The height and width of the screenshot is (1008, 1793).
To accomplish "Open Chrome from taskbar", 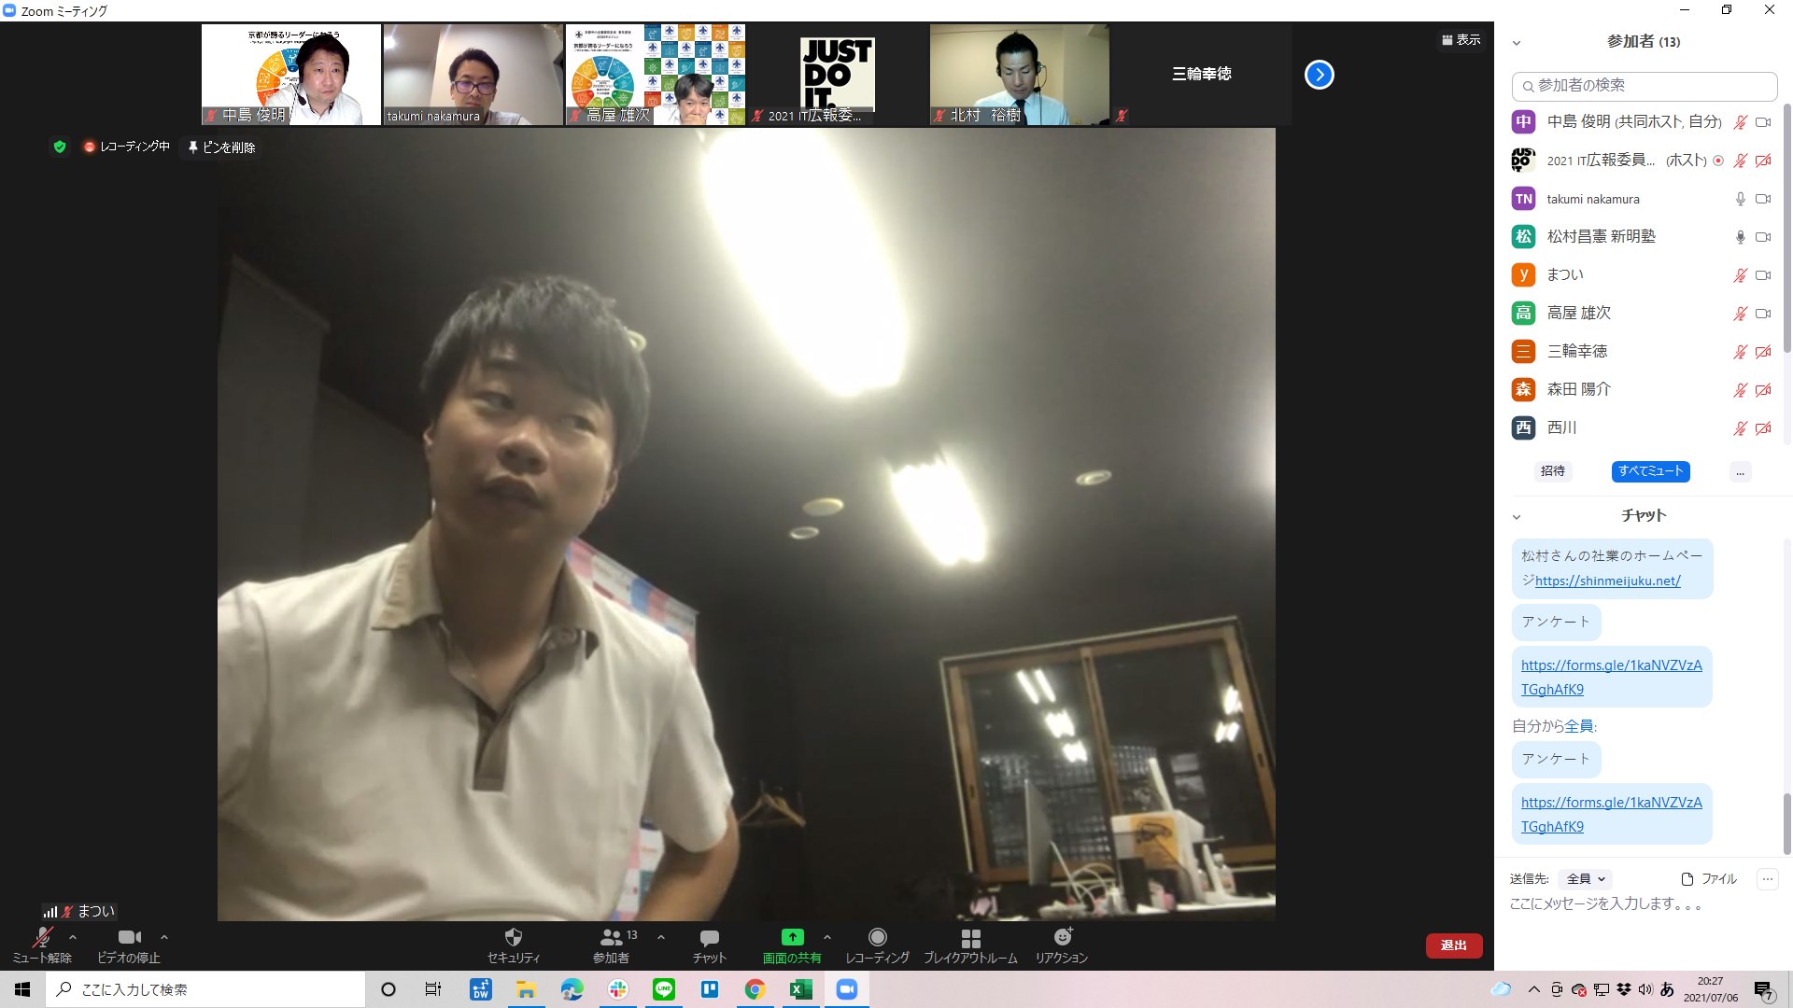I will [x=755, y=989].
